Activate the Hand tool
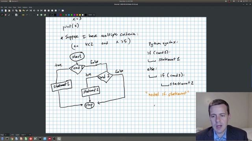Image resolution: width=252 pixels, height=141 pixels. click(38, 15)
